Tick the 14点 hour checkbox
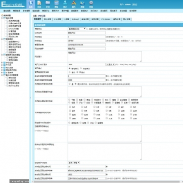The width and height of the screenshot is (183, 183). click(x=95, y=114)
